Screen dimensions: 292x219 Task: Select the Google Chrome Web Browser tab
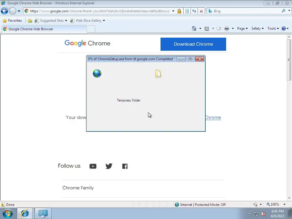tap(44, 29)
